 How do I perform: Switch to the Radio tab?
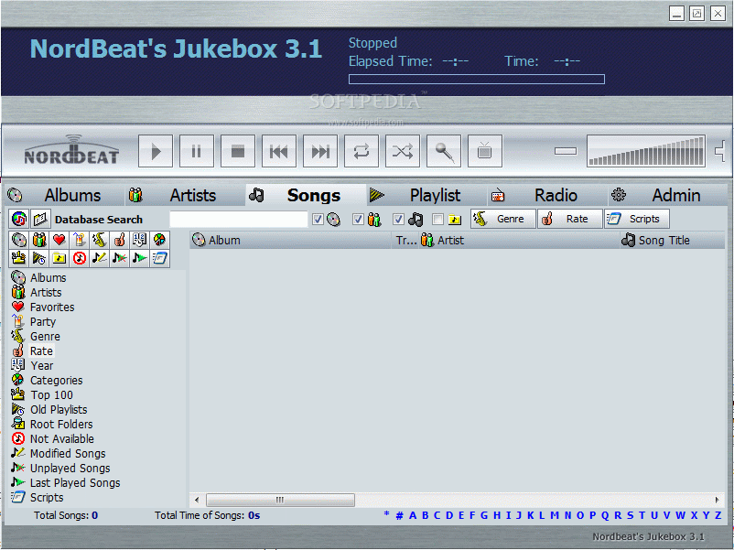[x=547, y=195]
